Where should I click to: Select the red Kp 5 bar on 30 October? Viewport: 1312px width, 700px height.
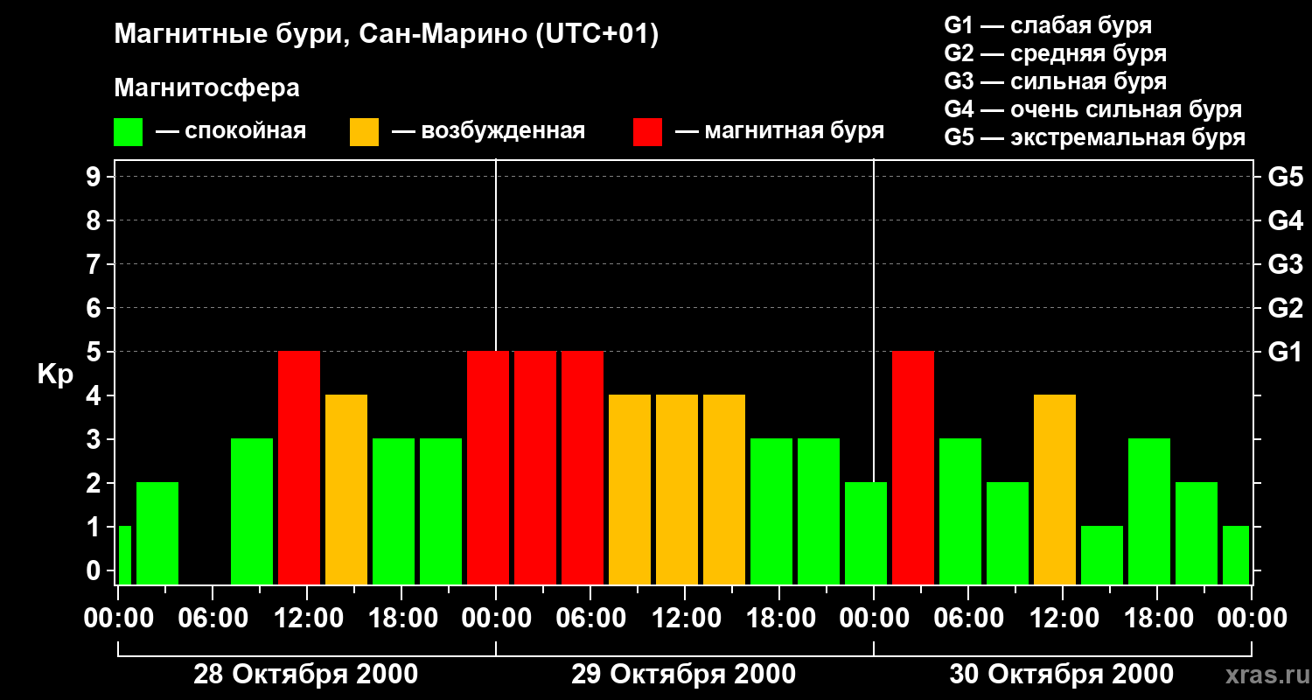click(x=913, y=468)
